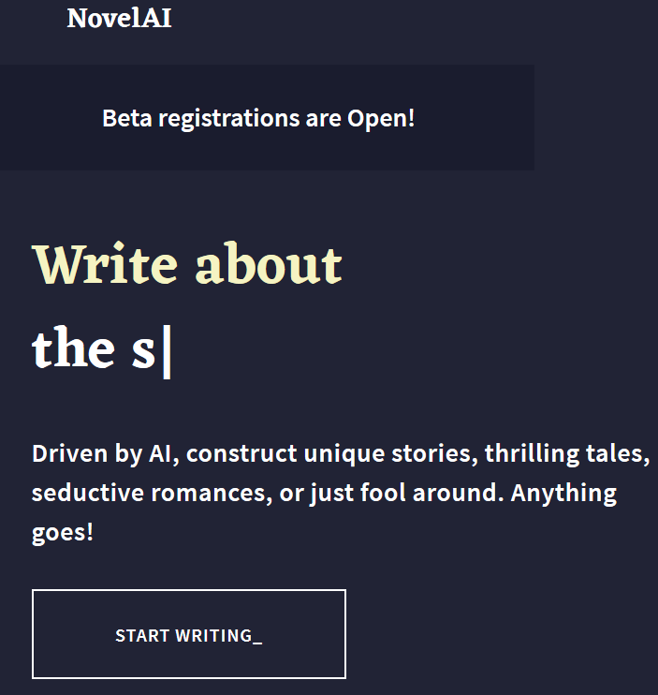The image size is (658, 695).
Task: Select the phrase "Driven by AI"
Action: pos(103,454)
